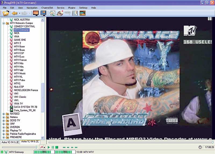Open the Edit menu
The width and height of the screenshot is (215, 154).
(12, 8)
